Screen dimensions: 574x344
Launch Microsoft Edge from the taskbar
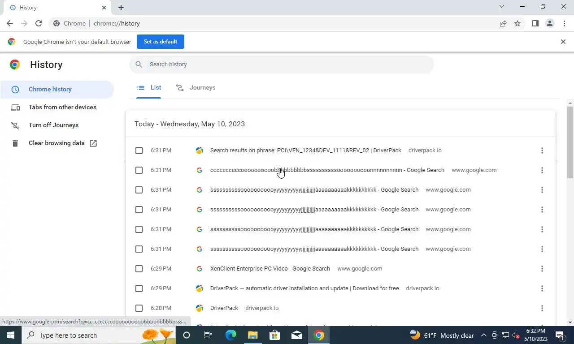pyautogui.click(x=231, y=335)
